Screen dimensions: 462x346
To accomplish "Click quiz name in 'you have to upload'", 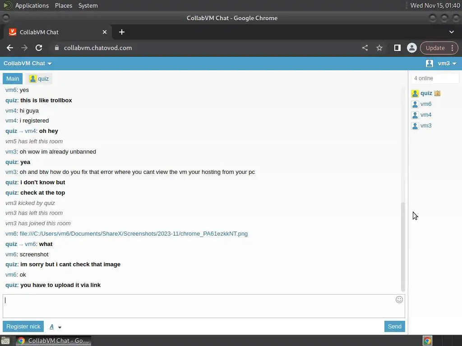I will pyautogui.click(x=11, y=285).
